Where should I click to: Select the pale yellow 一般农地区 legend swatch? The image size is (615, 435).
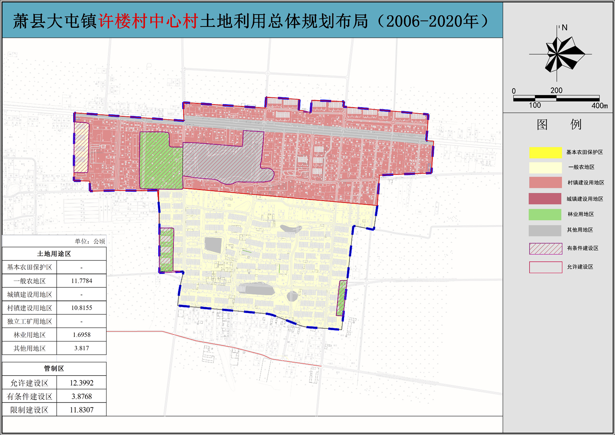(x=545, y=167)
